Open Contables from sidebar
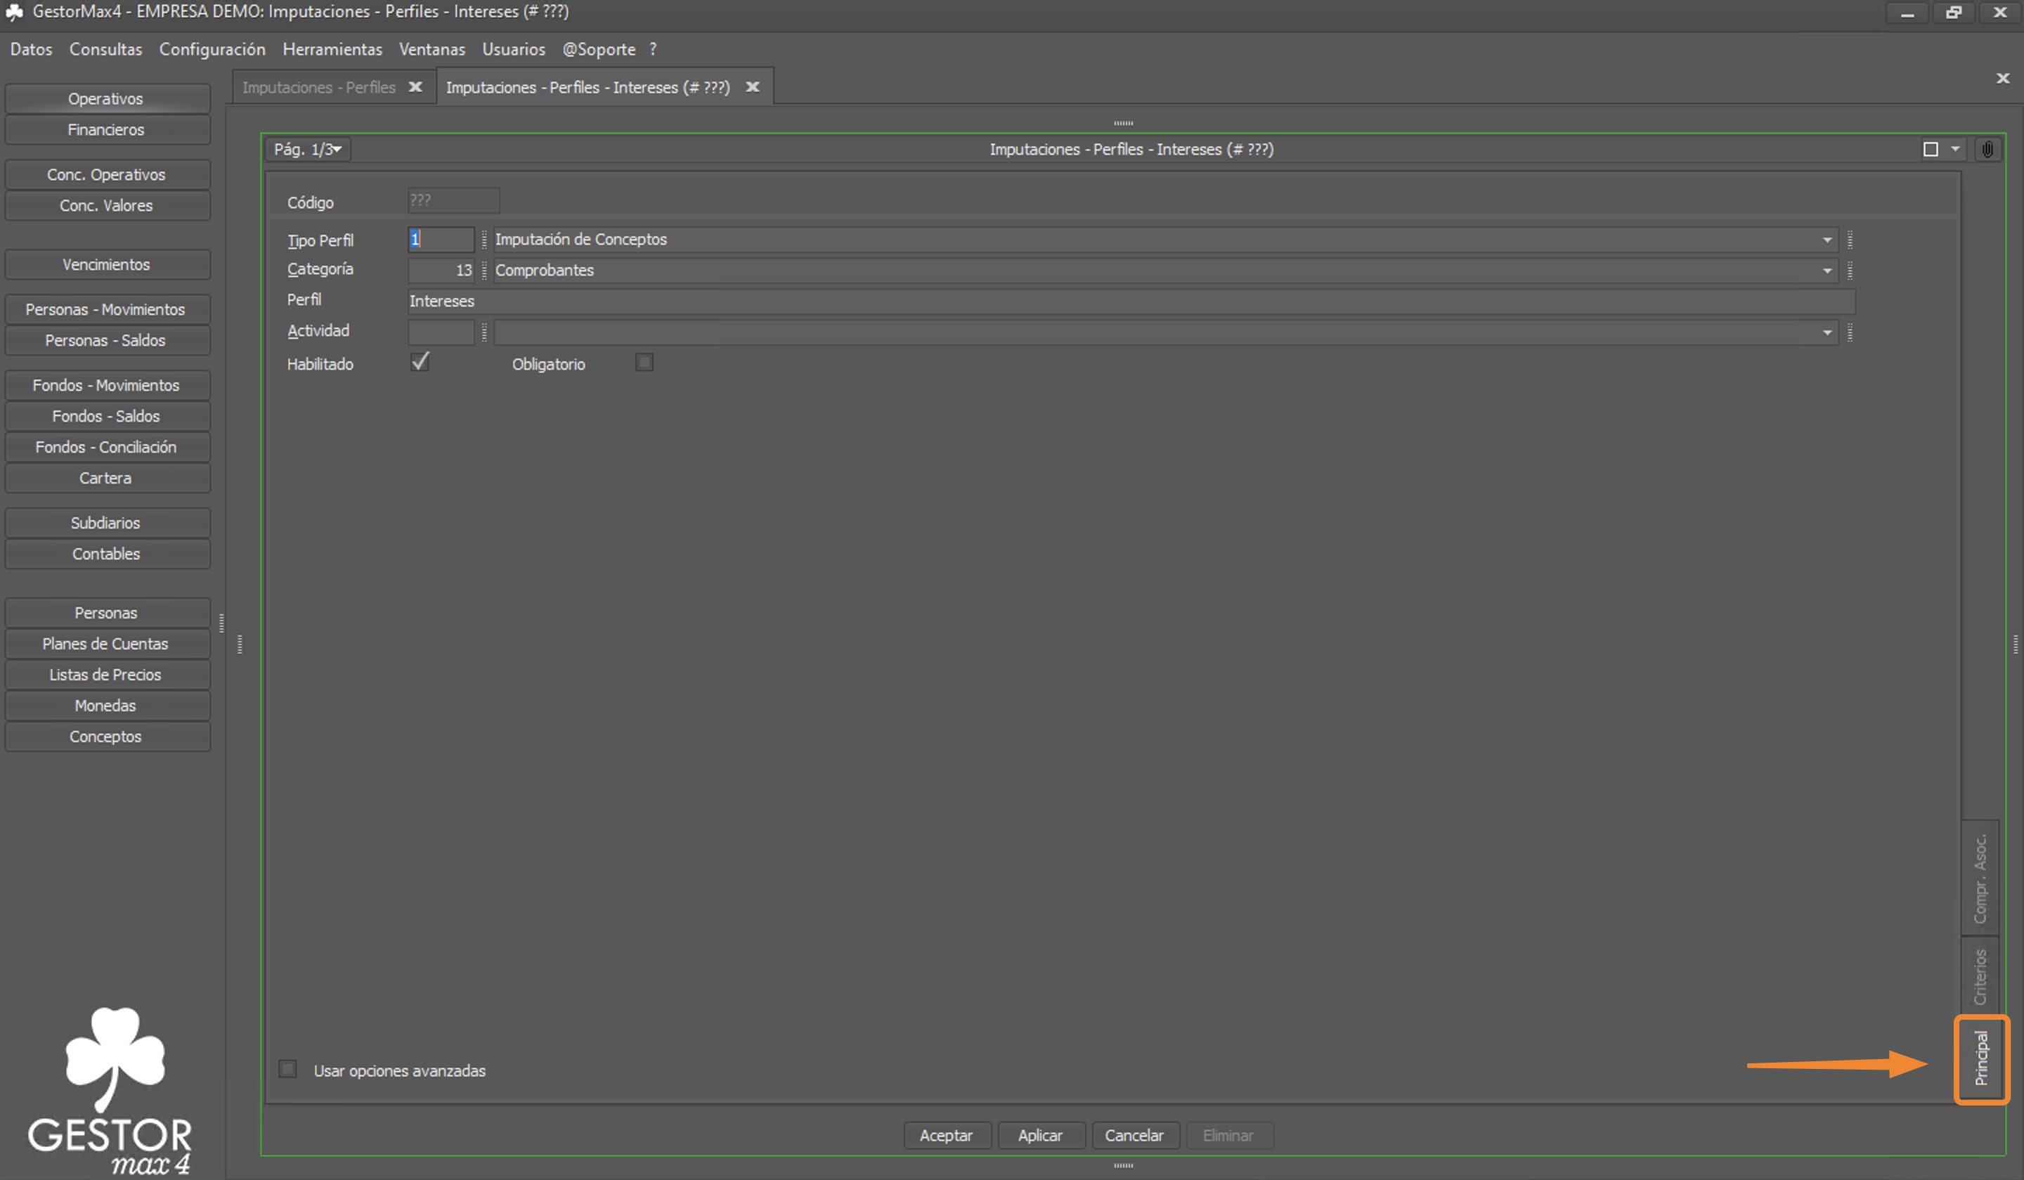Viewport: 2024px width, 1180px height. [106, 553]
